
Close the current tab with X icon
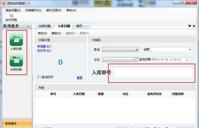(x=194, y=26)
